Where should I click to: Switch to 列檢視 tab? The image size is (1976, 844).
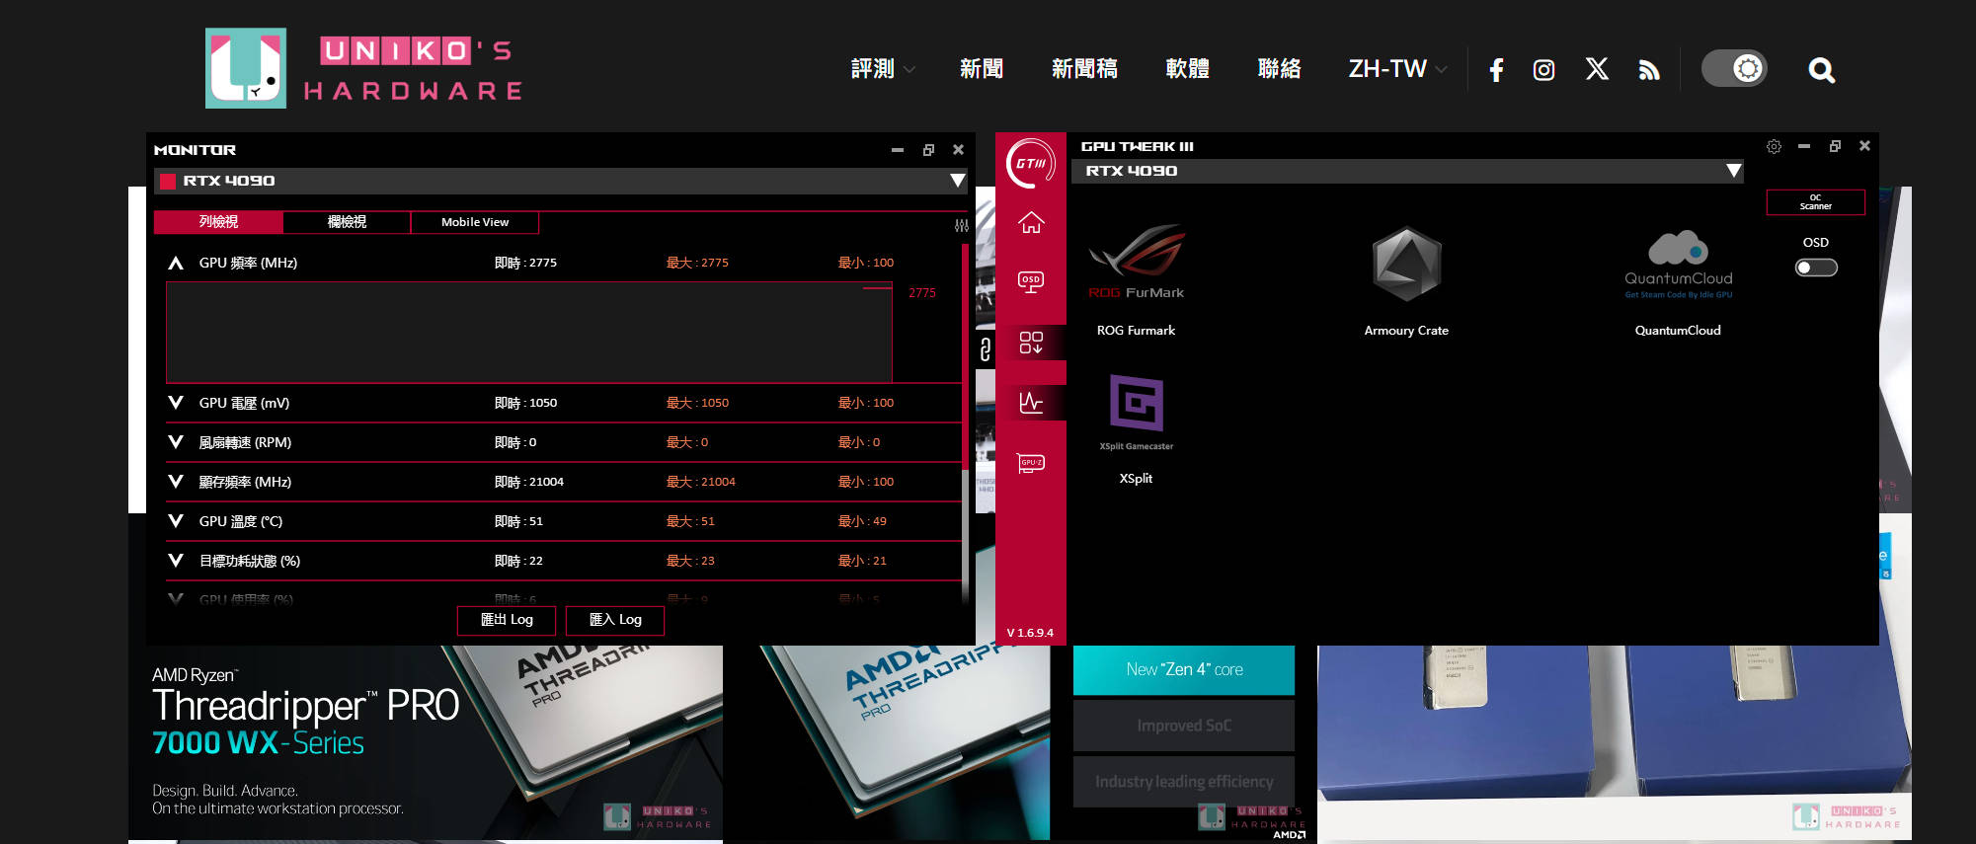[218, 222]
